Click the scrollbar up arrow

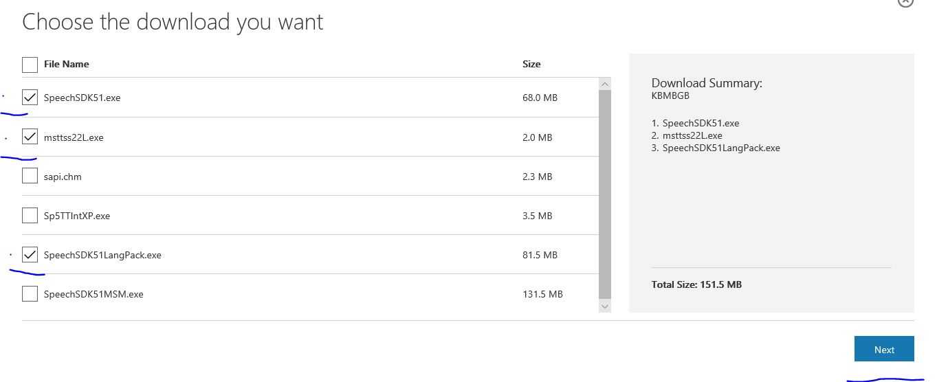point(605,84)
